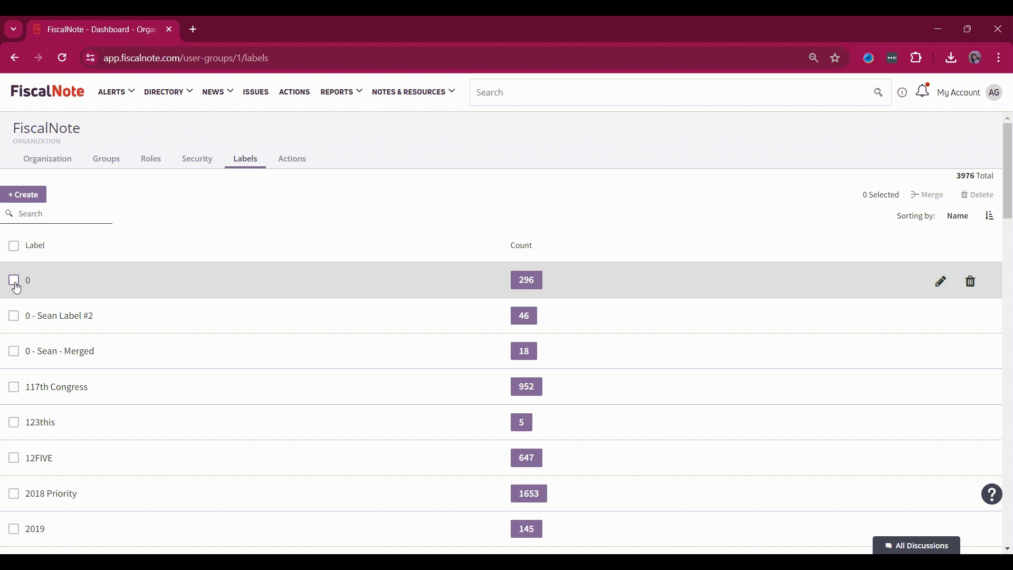Click the AG account avatar

[994, 92]
